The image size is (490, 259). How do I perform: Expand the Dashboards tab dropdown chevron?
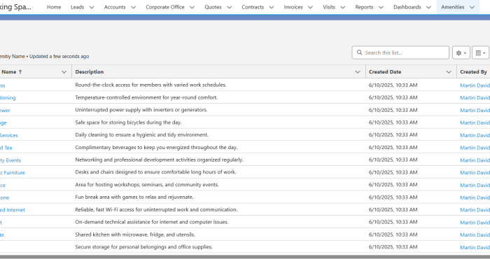click(428, 7)
